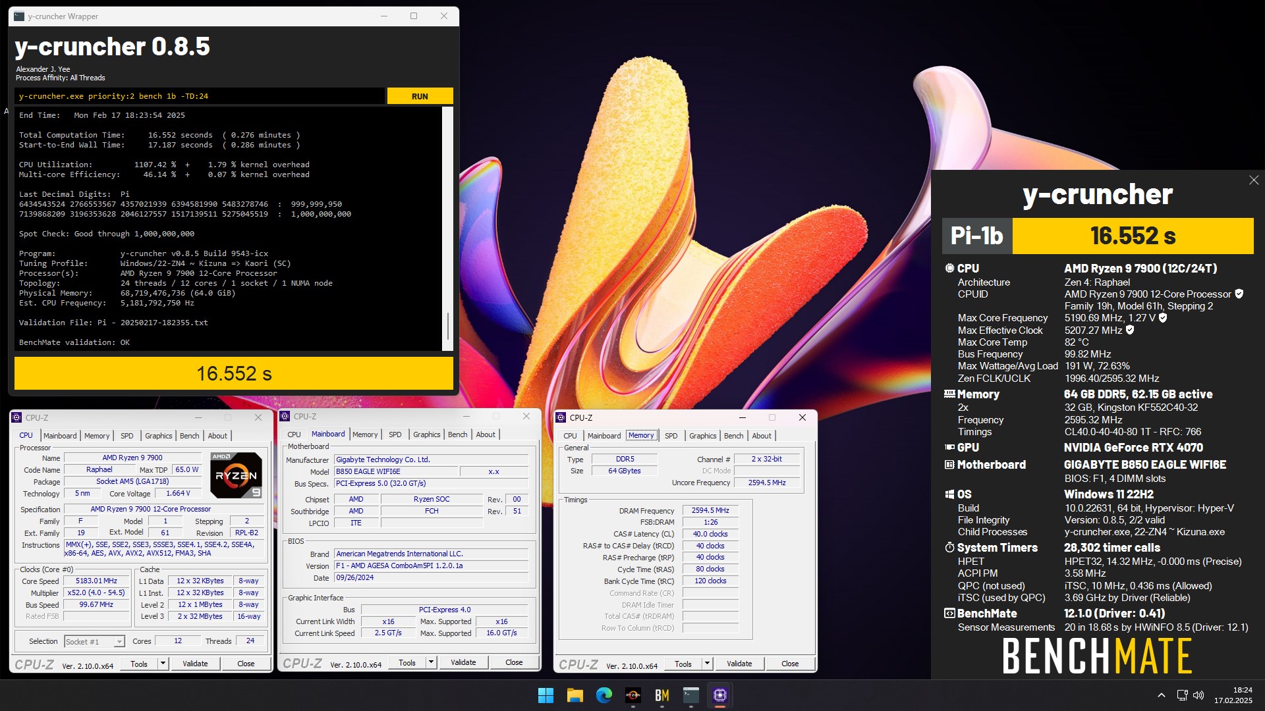Image resolution: width=1265 pixels, height=711 pixels.
Task: Click the AMD Ryzen 9 logo in CPU-Z
Action: [x=236, y=475]
